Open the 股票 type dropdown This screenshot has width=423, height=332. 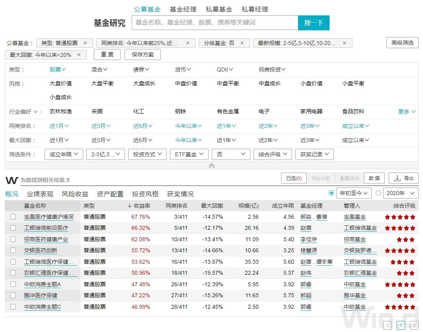(58, 69)
